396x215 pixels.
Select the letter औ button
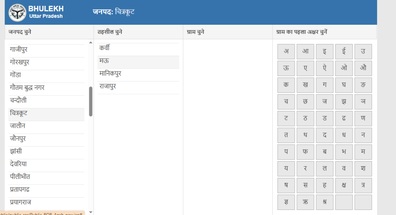363,68
